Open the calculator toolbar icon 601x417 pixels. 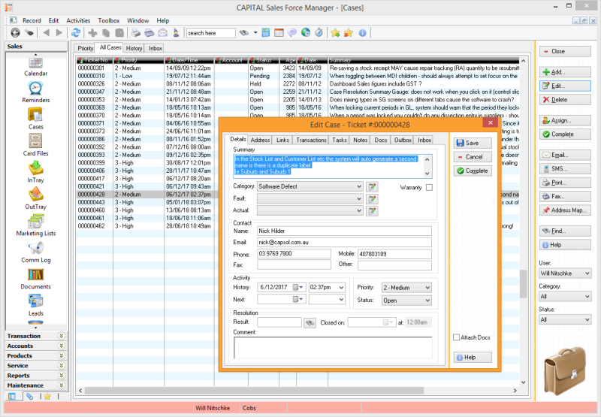click(266, 33)
